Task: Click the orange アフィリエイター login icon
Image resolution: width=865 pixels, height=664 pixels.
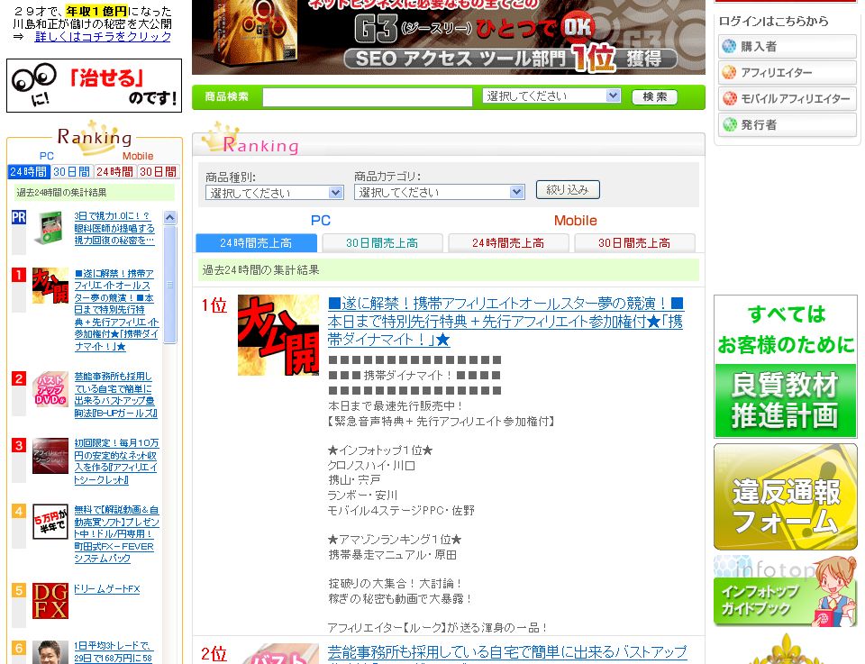Action: tap(729, 72)
